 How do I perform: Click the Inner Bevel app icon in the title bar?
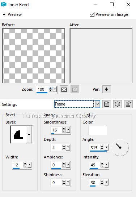tap(4, 4)
